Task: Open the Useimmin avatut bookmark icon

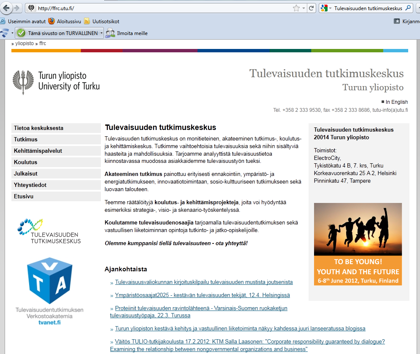Action: point(3,21)
